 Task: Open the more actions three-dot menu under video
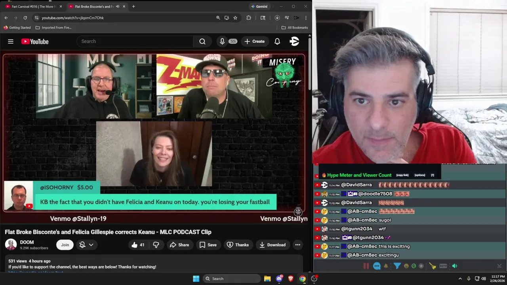click(297, 245)
